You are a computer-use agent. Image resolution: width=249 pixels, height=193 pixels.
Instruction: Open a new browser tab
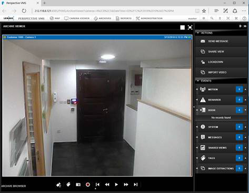44,3
